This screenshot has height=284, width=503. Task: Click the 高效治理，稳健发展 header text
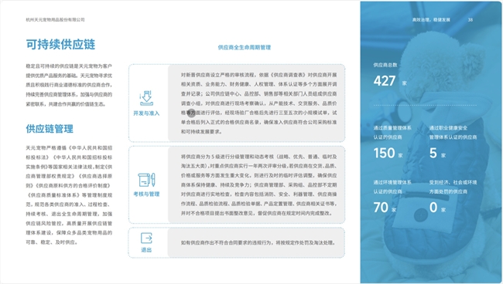click(x=431, y=20)
